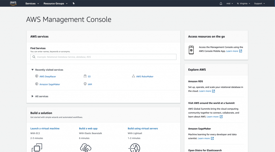Click the AWS logo in the header
This screenshot has width=275, height=152.
[13, 3]
